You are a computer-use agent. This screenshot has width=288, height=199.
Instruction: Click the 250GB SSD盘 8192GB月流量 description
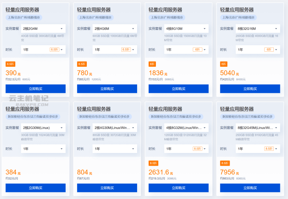257,137
